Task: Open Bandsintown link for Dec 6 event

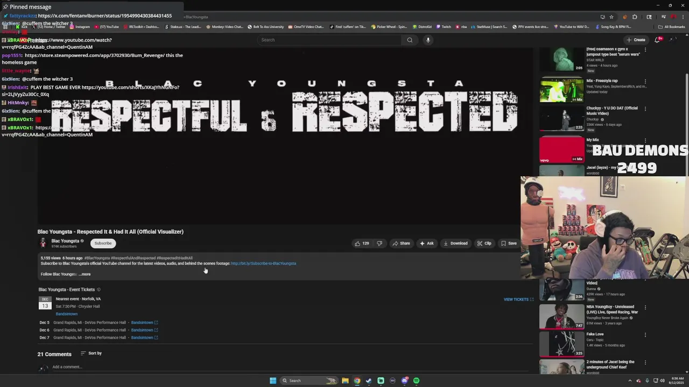Action: pyautogui.click(x=144, y=330)
